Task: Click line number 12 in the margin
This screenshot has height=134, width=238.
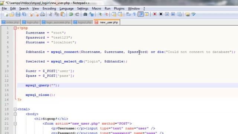Action: 7,80
